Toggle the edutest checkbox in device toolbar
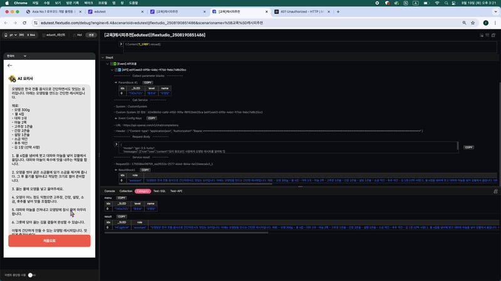 (44, 36)
